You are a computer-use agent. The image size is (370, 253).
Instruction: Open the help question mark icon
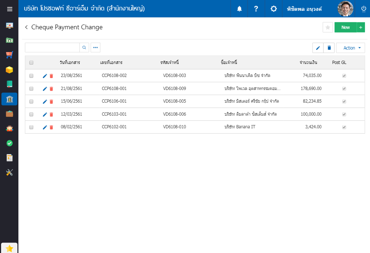point(256,9)
